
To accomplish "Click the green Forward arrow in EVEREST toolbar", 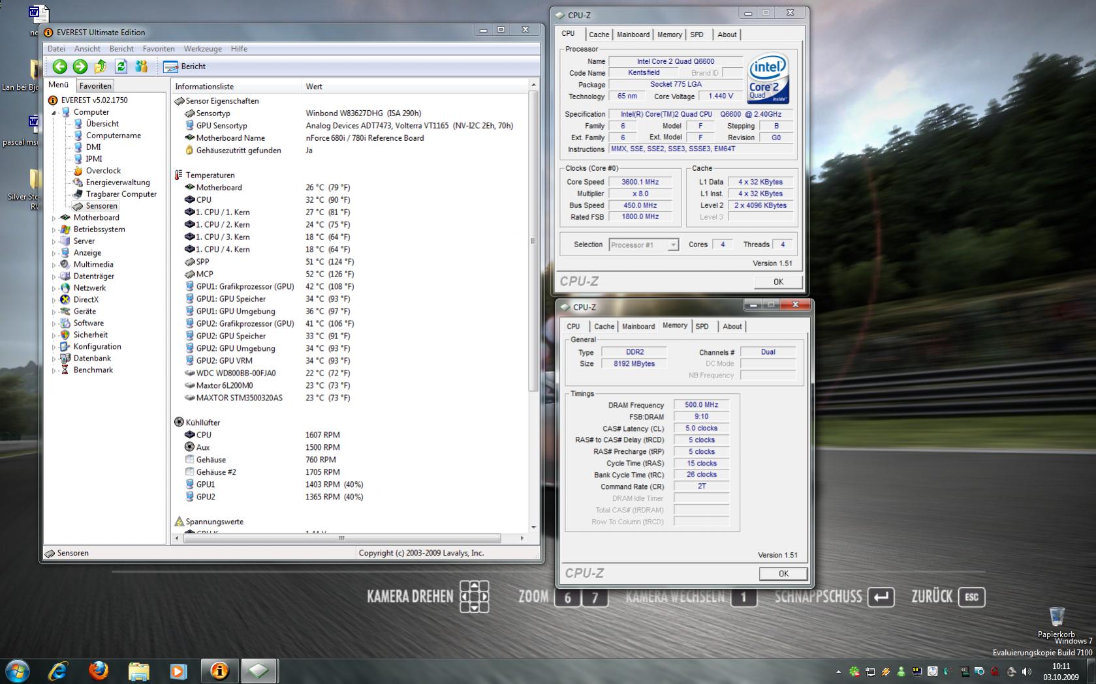I will tap(80, 66).
